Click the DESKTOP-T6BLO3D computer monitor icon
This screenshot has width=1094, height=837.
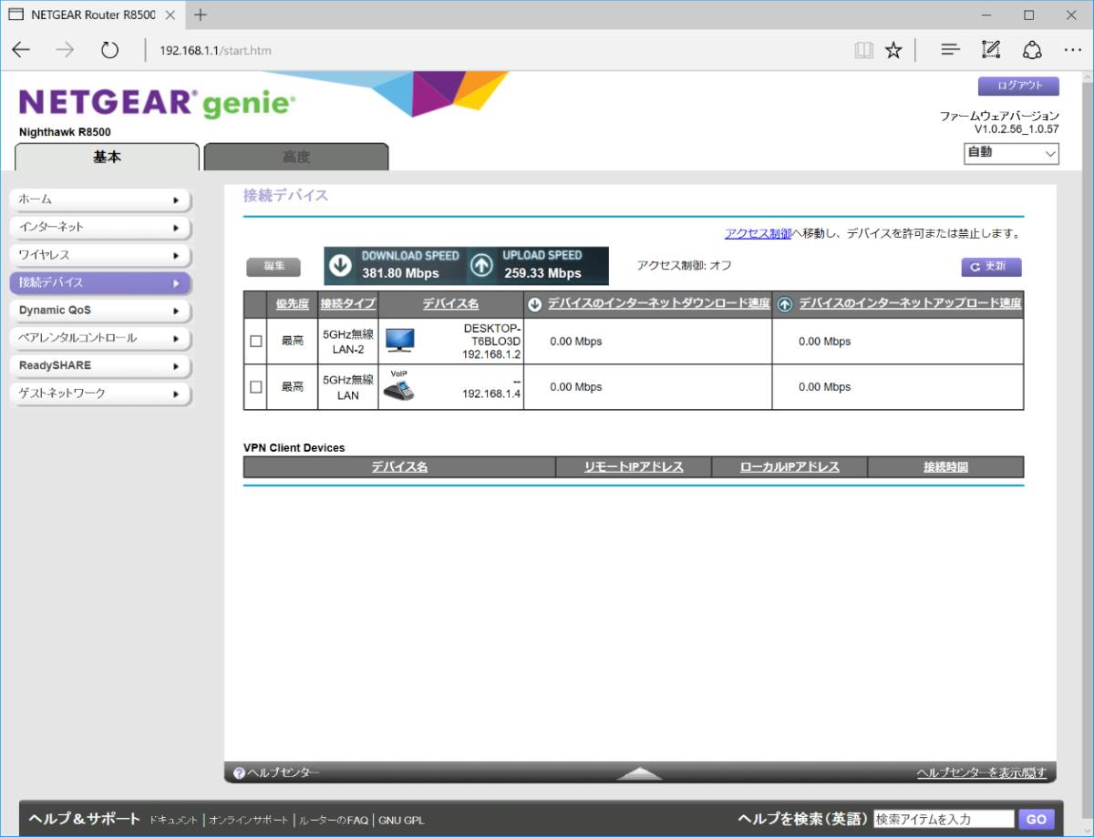pyautogui.click(x=399, y=341)
